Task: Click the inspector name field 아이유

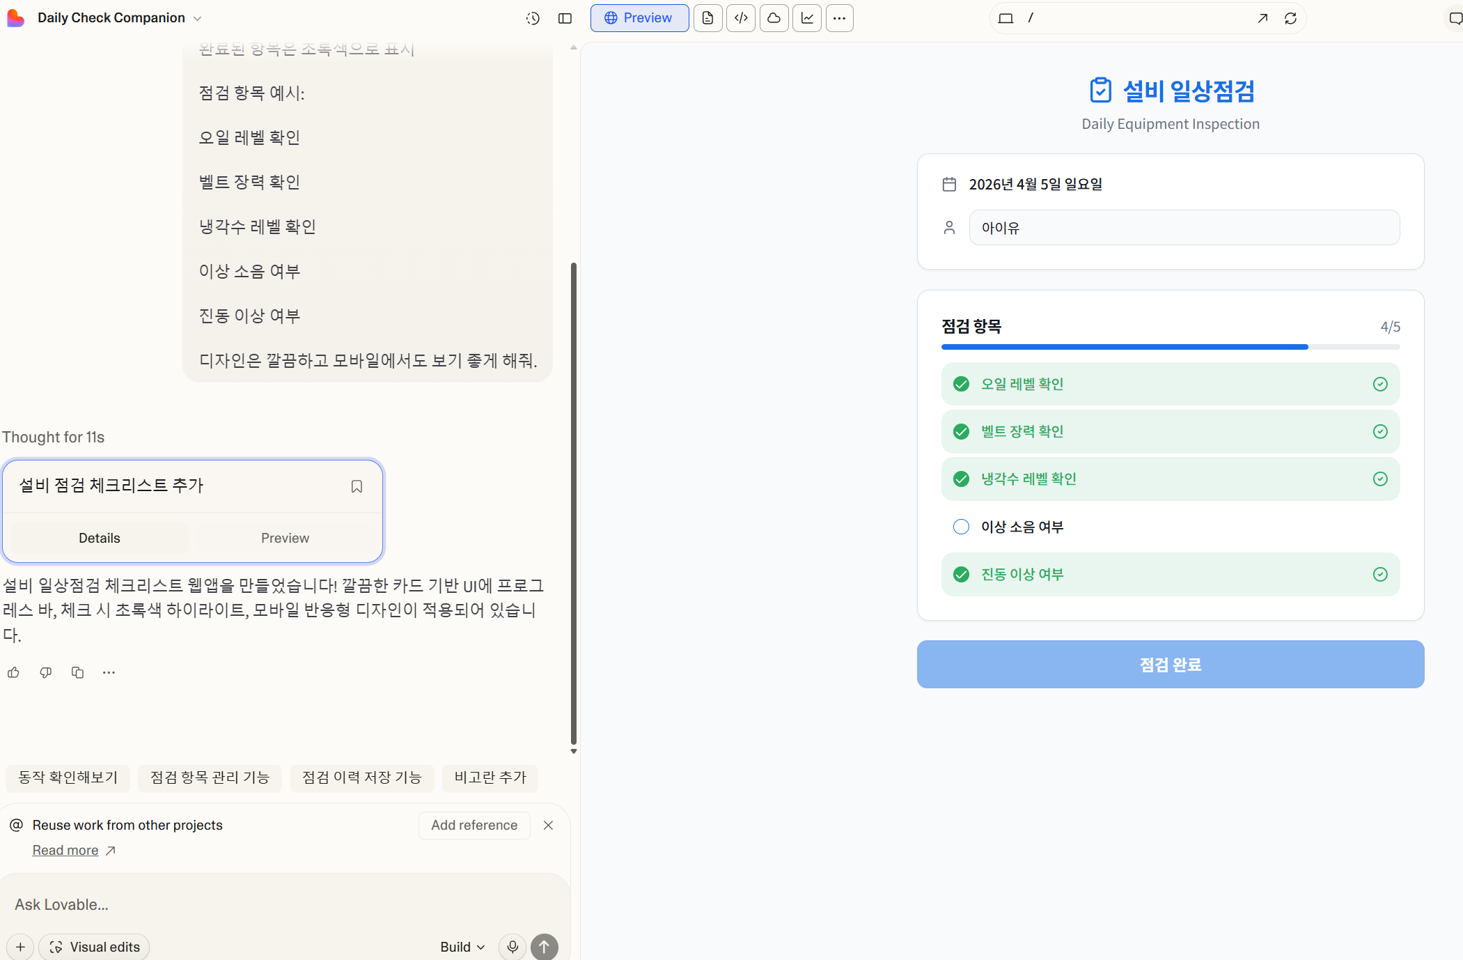Action: pos(1184,228)
